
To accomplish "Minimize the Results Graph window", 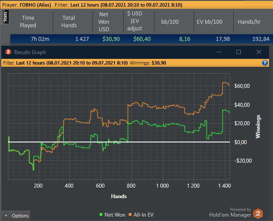I will point(219,52).
